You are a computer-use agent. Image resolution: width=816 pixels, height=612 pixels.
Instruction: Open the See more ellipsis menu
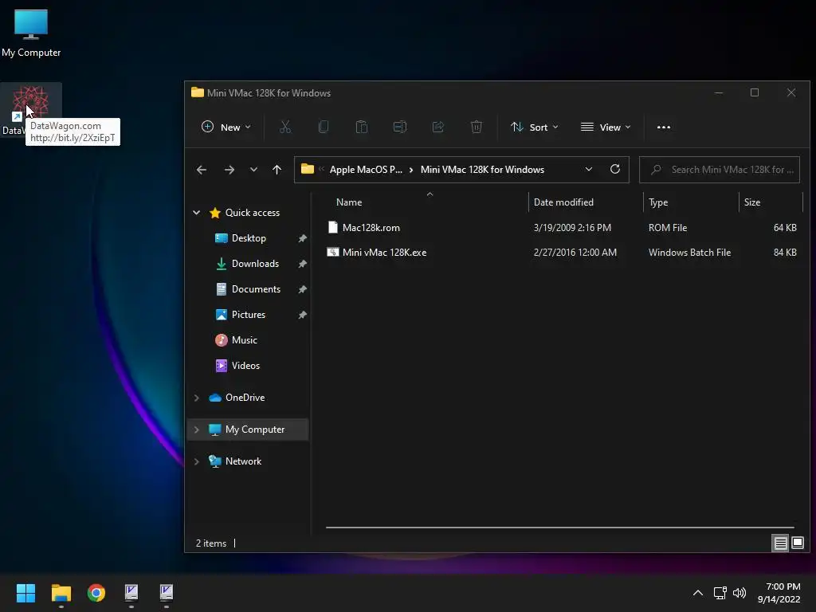point(664,127)
